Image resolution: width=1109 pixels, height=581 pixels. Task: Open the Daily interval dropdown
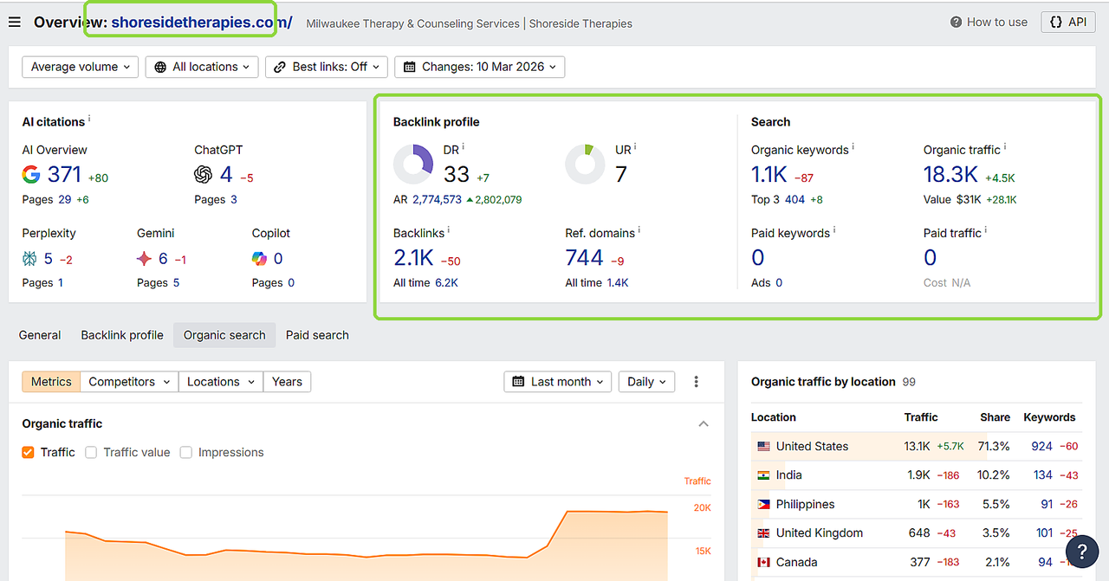click(646, 382)
